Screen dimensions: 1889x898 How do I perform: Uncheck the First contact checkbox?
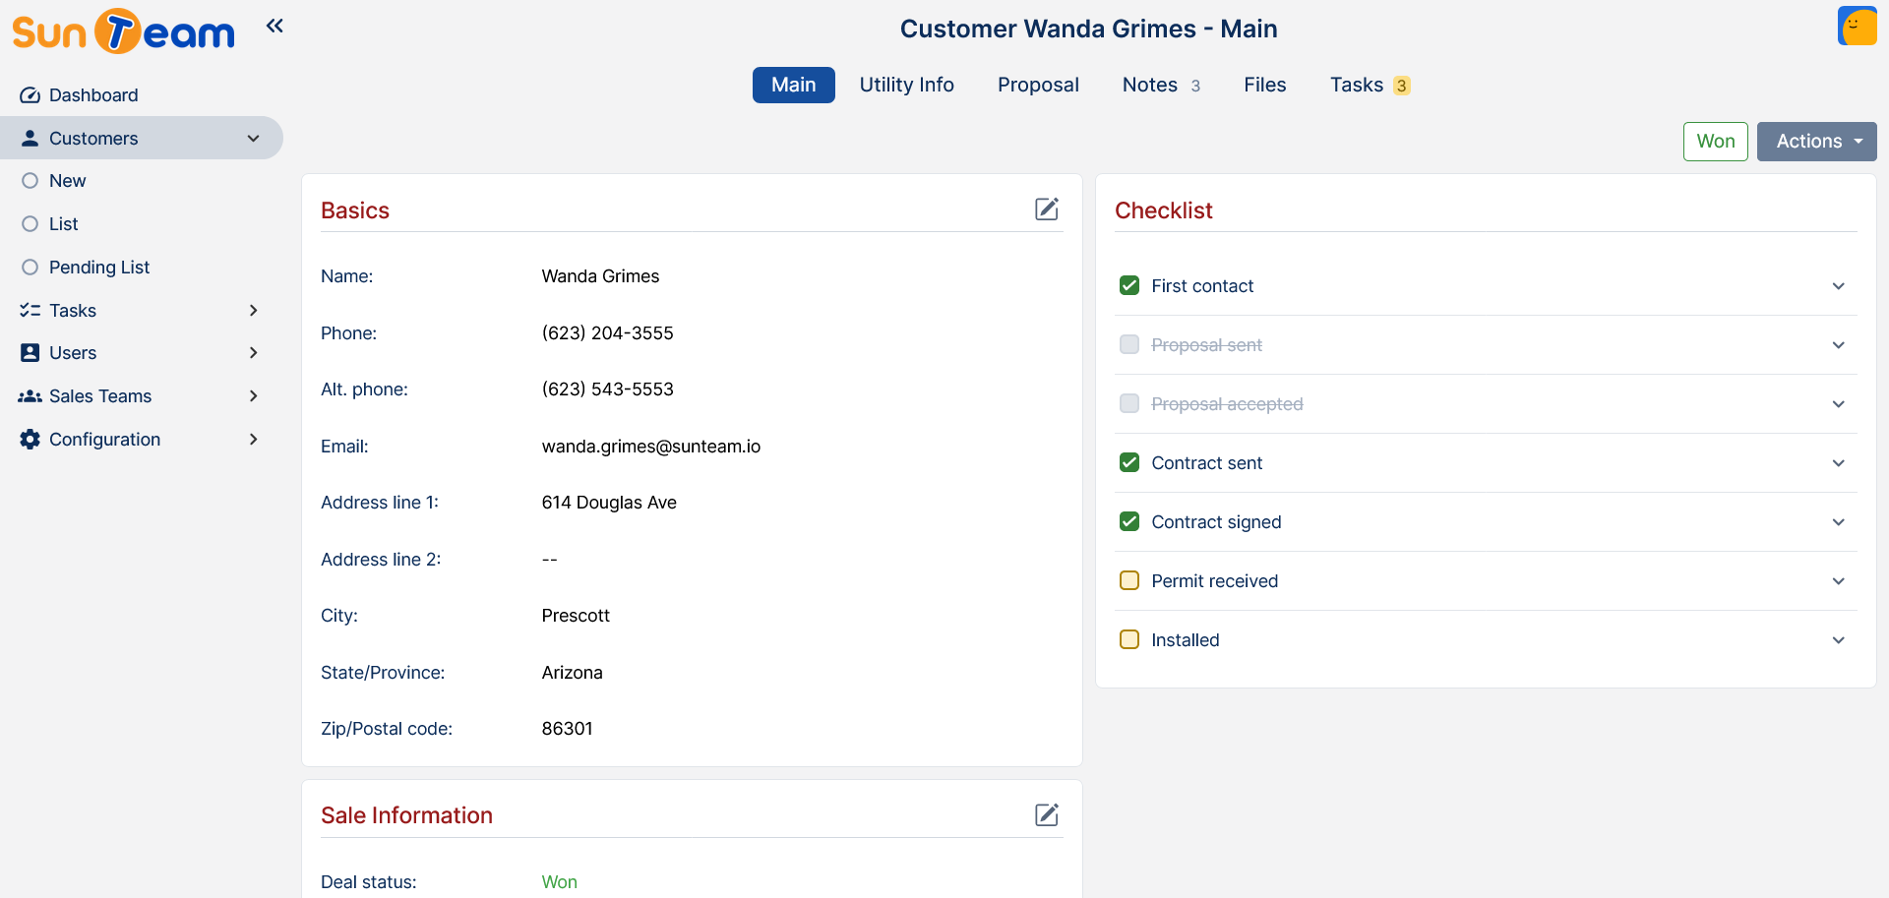[x=1129, y=285]
